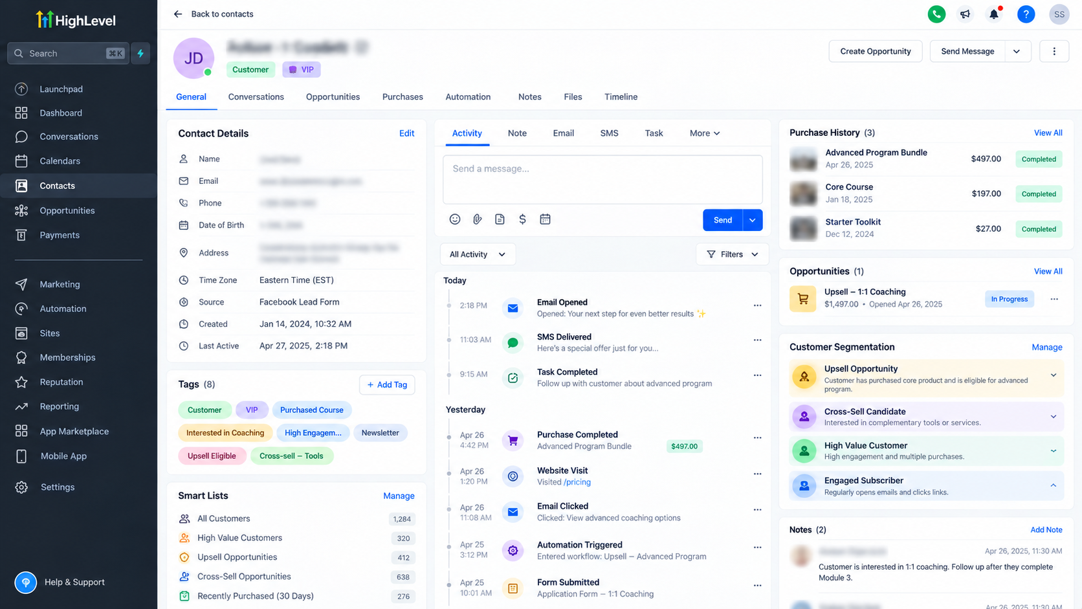Click Edit in Contact Details

(x=406, y=133)
